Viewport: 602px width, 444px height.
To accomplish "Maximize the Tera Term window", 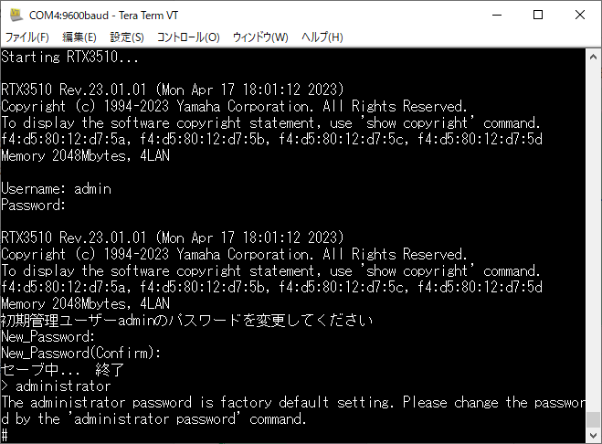I will click(538, 15).
